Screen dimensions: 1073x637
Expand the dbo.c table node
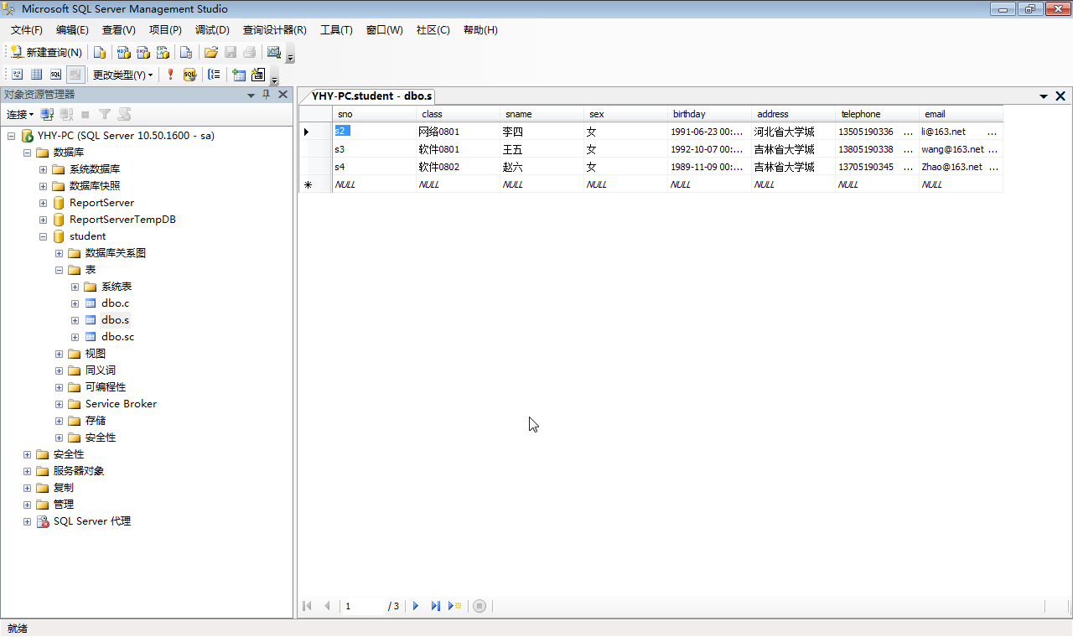(75, 303)
